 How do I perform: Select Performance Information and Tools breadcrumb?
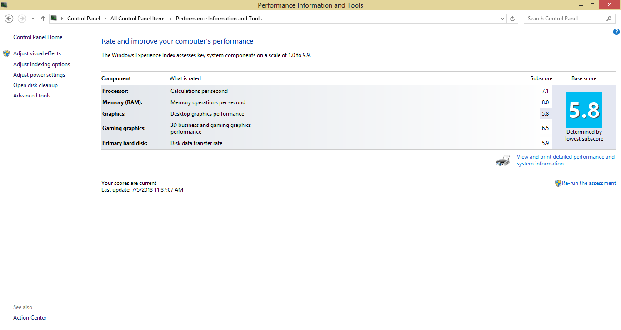coord(219,19)
